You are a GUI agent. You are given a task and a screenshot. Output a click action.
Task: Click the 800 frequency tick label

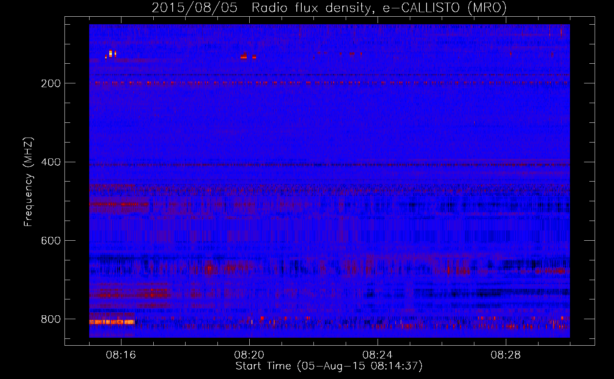click(51, 319)
